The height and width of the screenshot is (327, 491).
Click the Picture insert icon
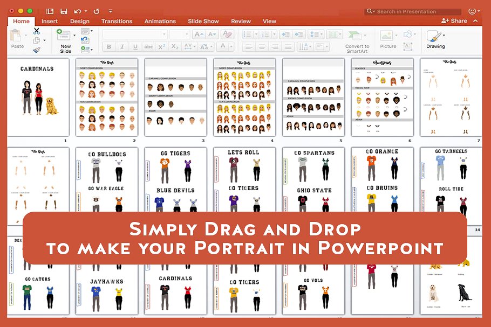pos(386,36)
